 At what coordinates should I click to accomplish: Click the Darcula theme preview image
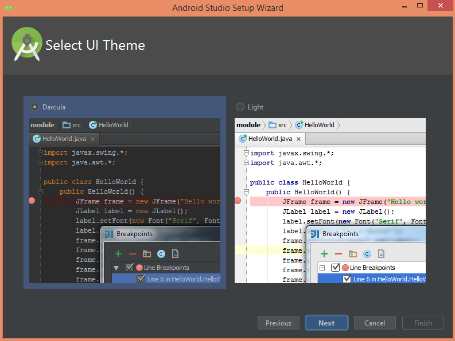[x=125, y=201]
